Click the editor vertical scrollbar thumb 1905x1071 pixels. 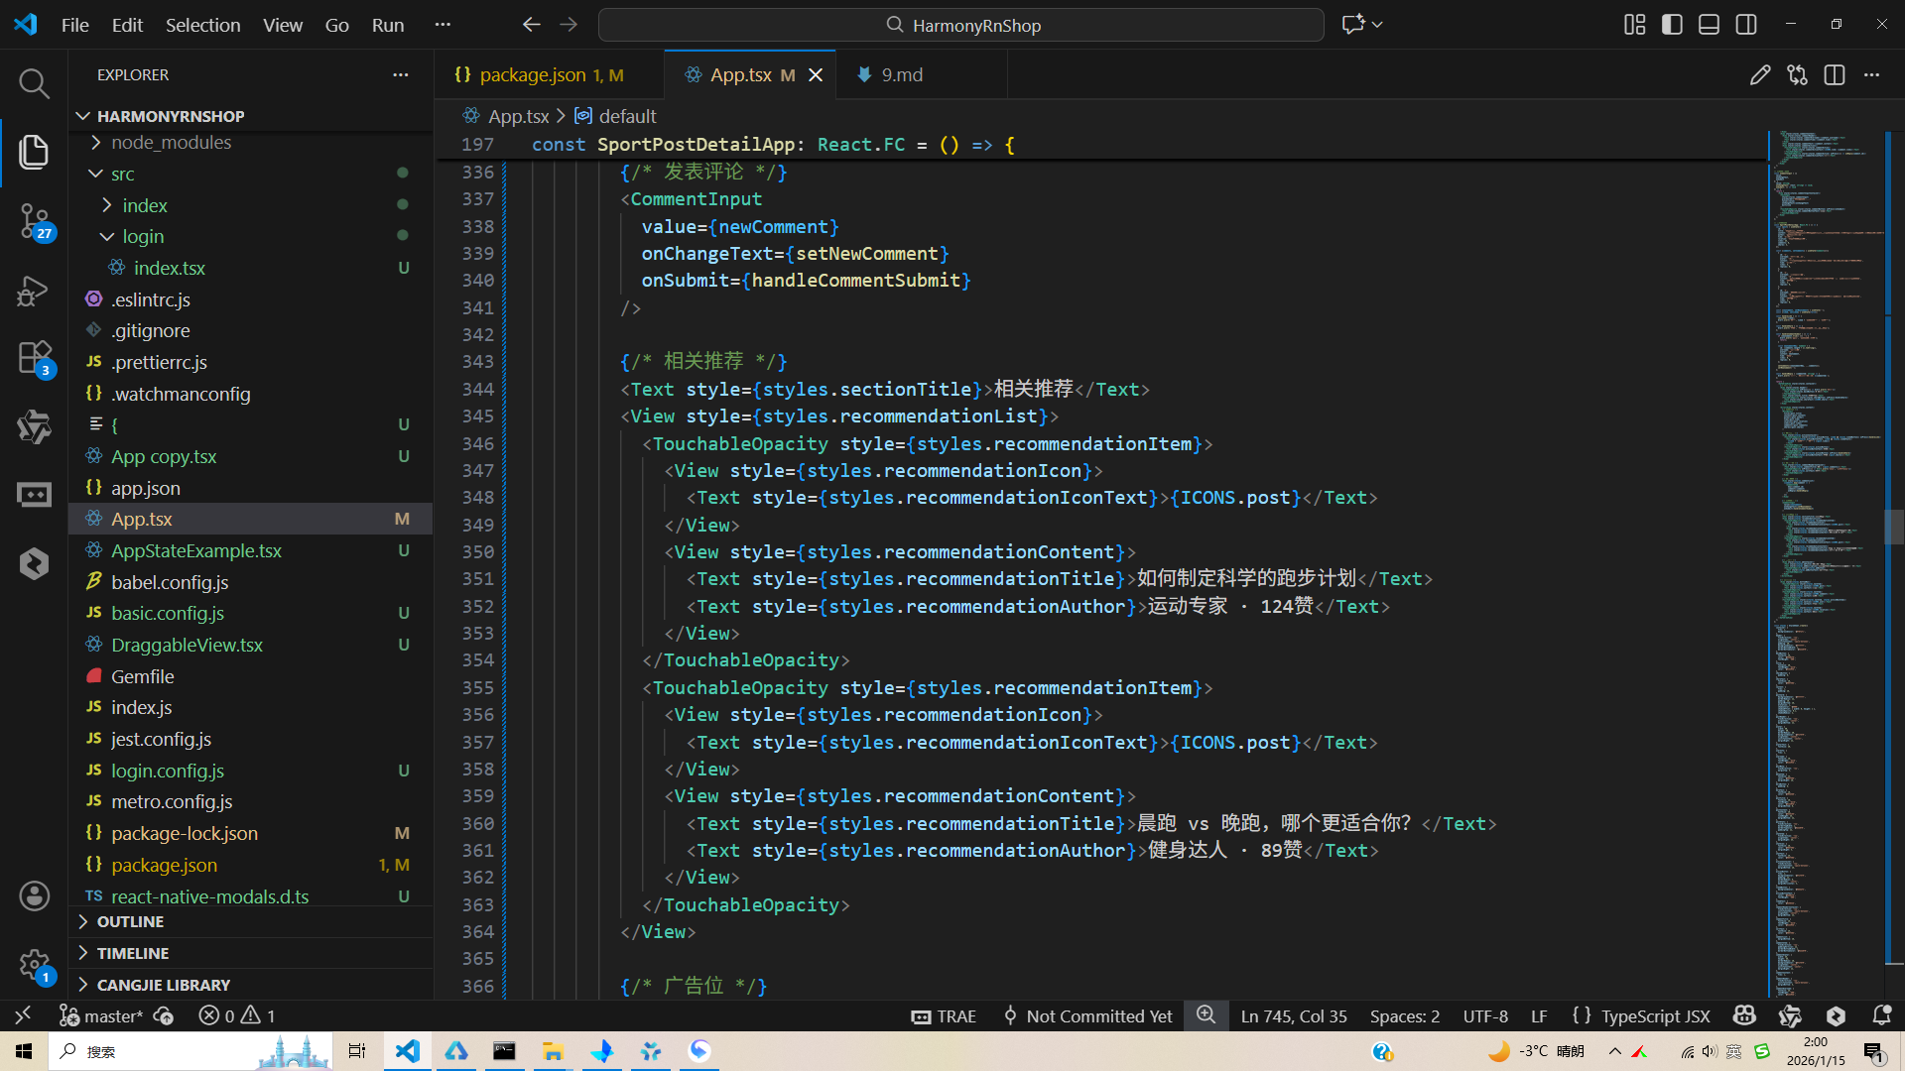pyautogui.click(x=1893, y=526)
